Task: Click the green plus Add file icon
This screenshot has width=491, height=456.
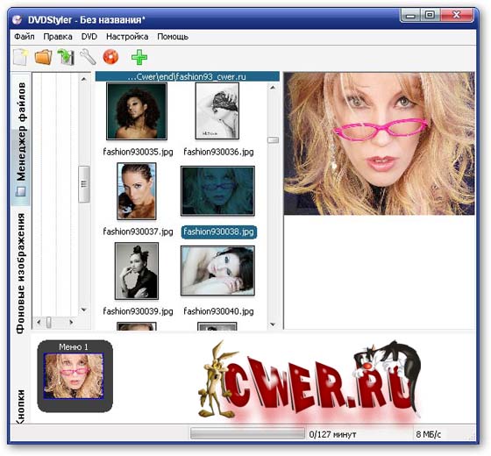Action: 139,57
